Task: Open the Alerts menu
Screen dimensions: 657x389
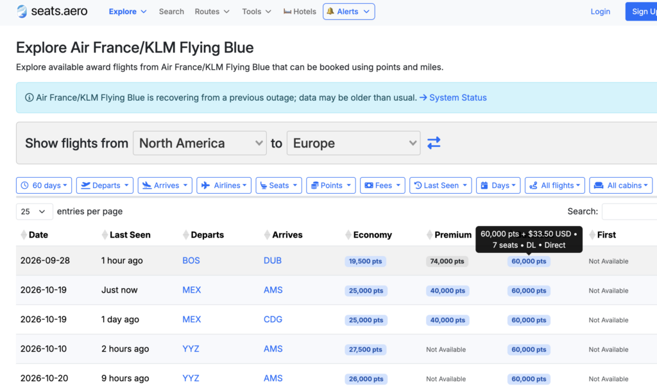Action: coord(348,12)
